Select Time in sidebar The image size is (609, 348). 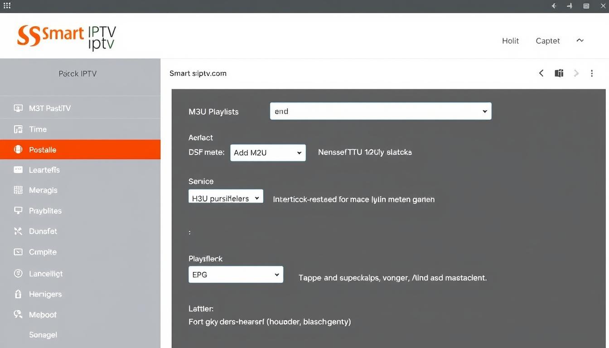click(x=80, y=129)
